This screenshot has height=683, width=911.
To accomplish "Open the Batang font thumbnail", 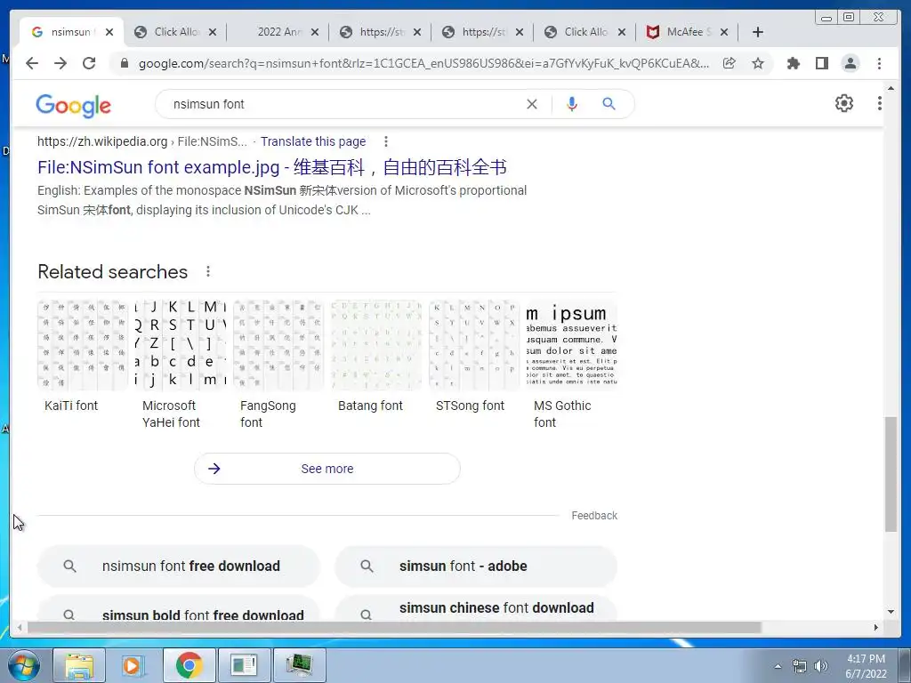I will 376,345.
